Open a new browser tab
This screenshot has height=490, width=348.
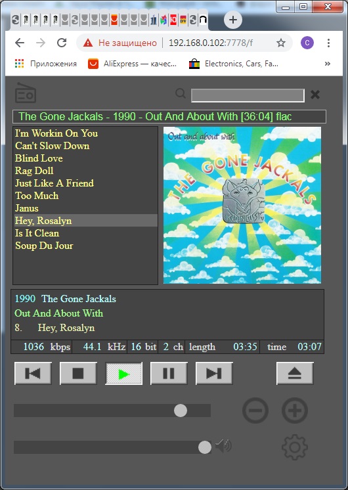click(x=233, y=20)
